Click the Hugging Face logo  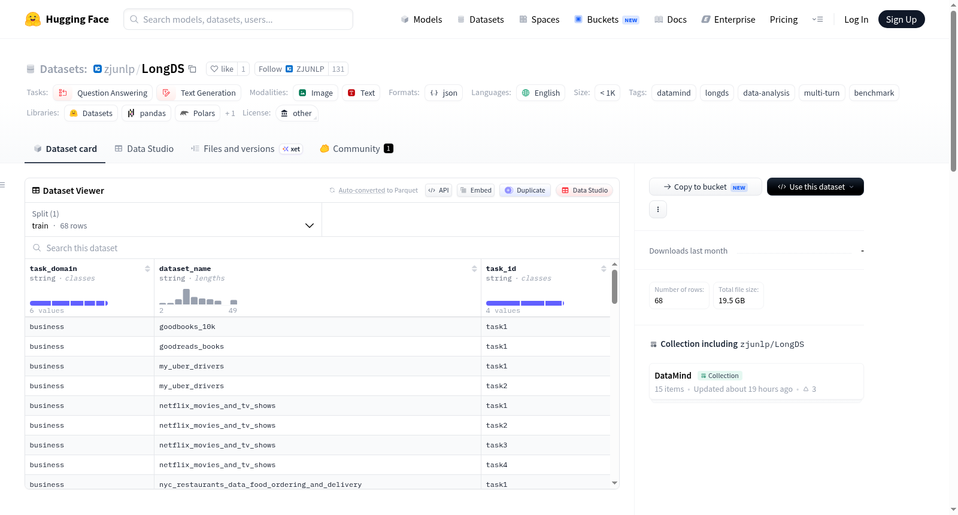[x=67, y=19]
